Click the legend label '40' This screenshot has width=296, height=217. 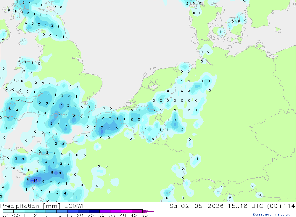[123, 215]
